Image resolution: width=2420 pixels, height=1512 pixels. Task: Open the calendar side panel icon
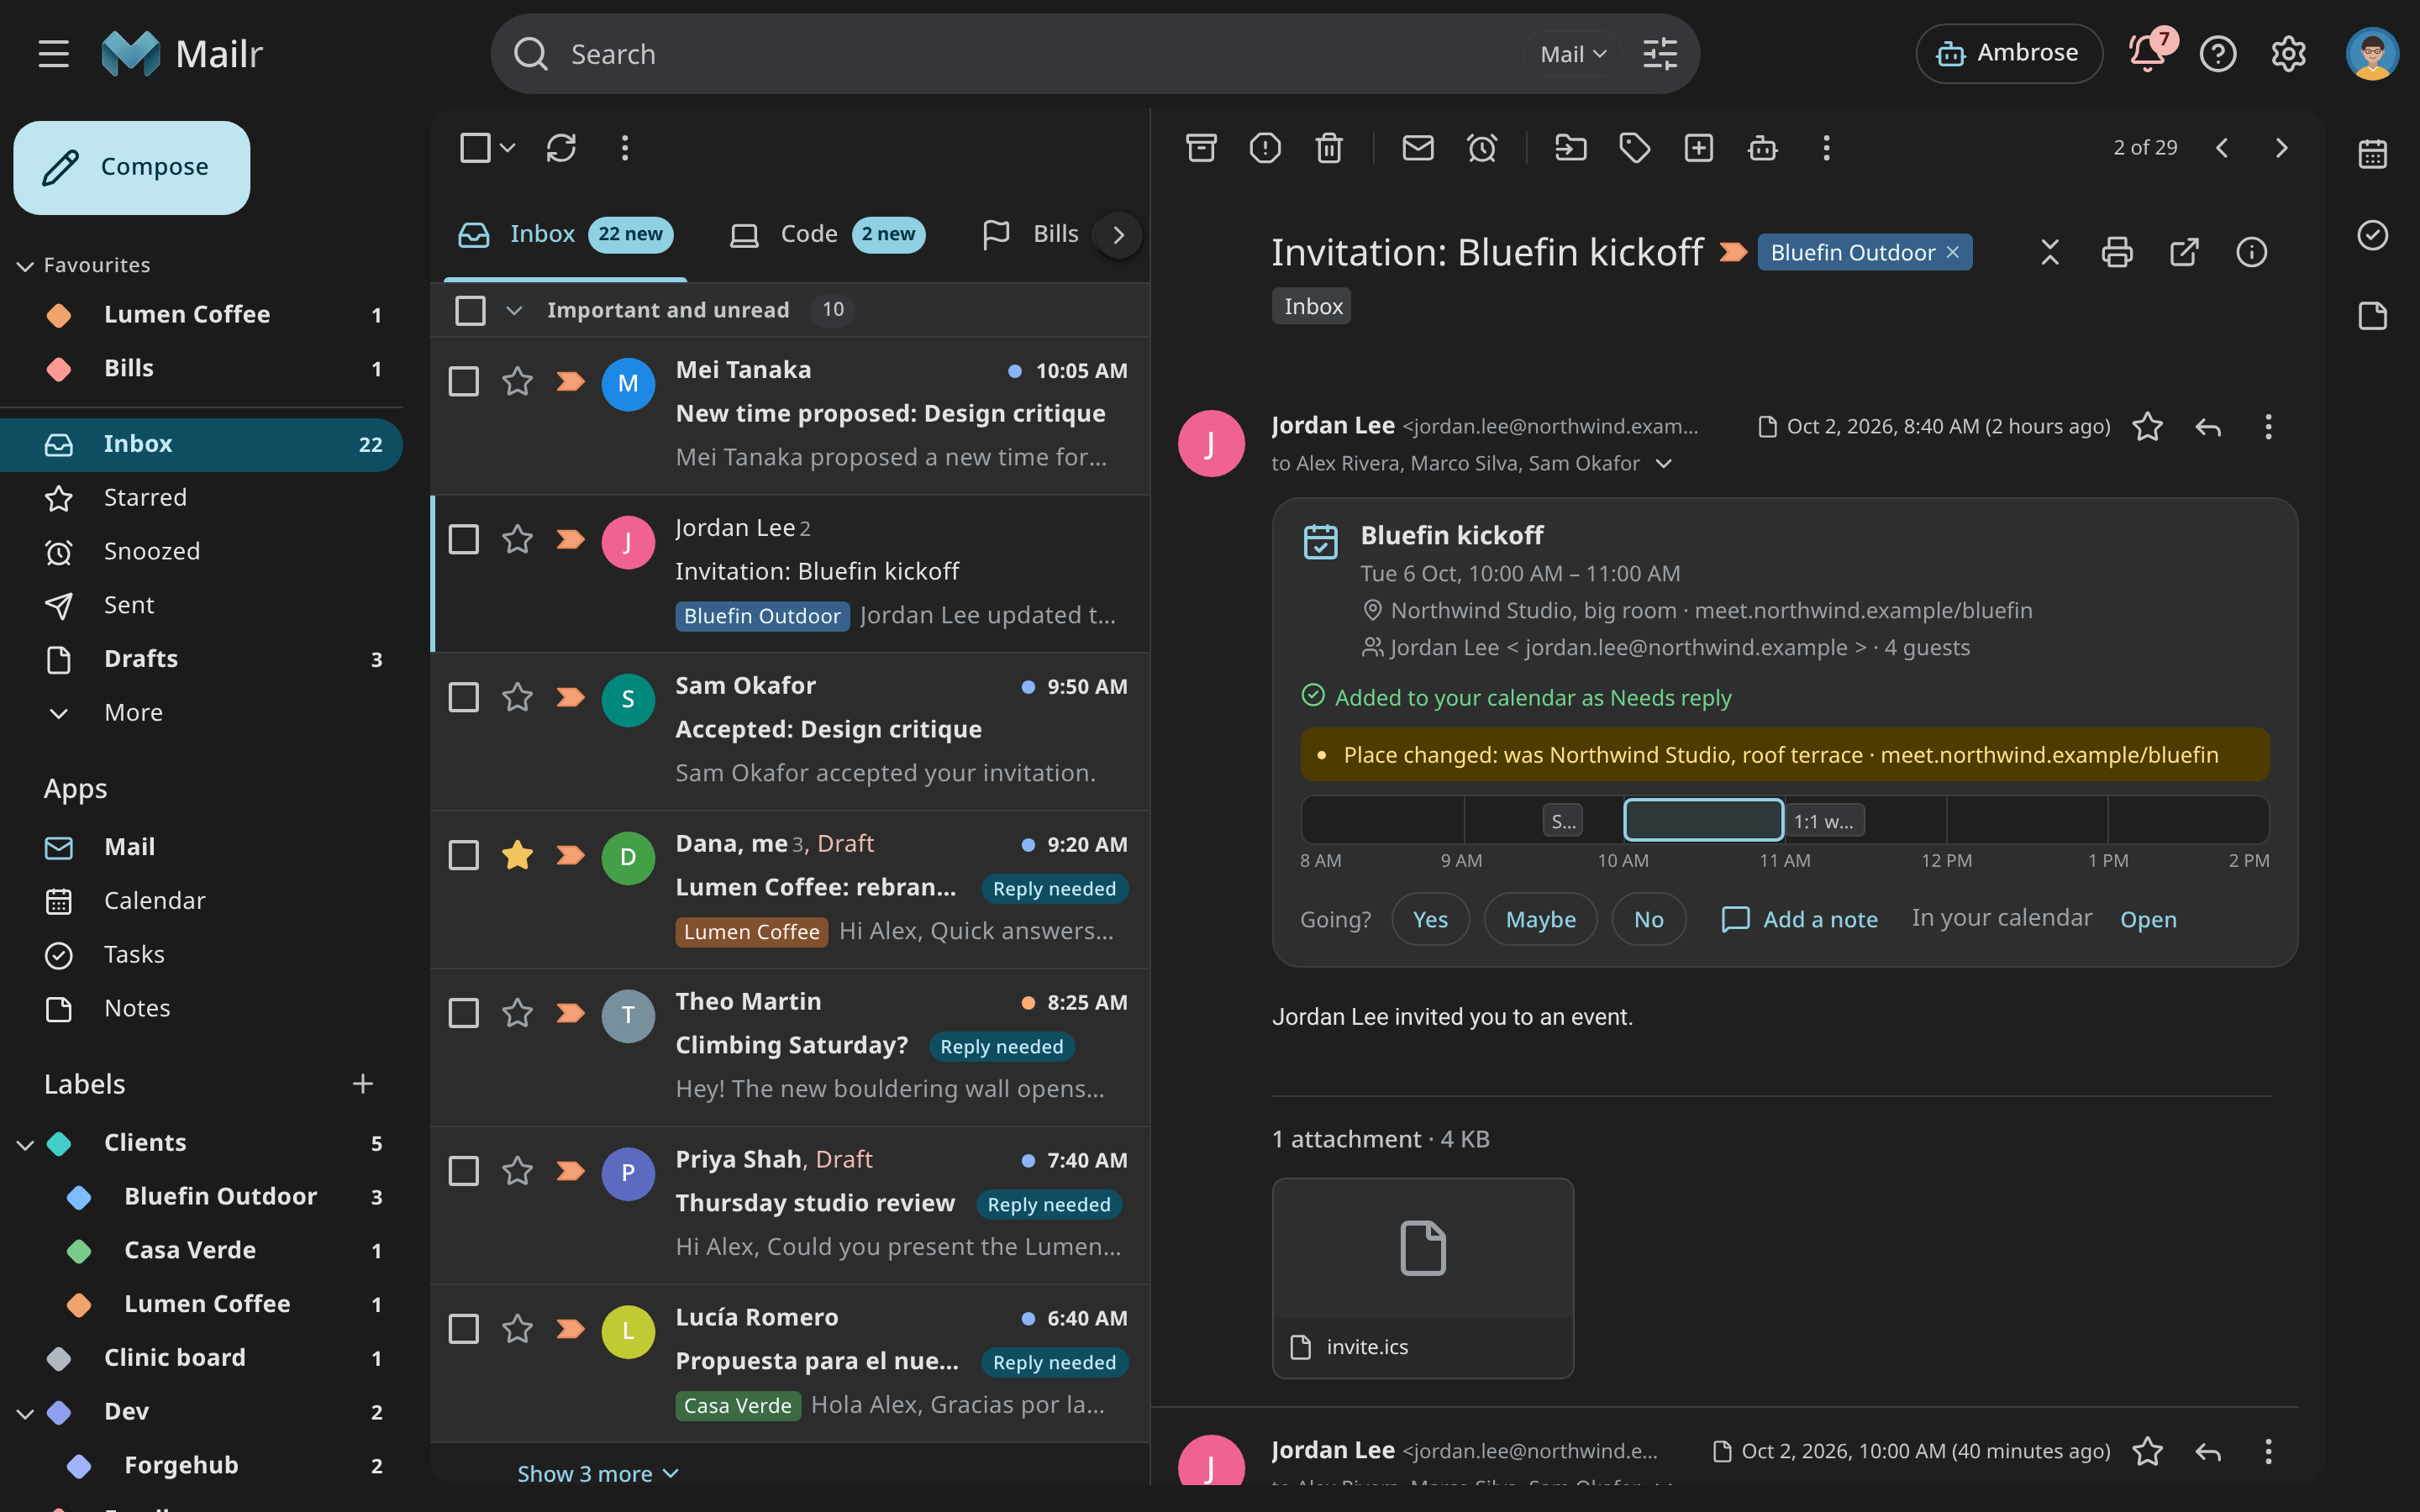point(2373,154)
